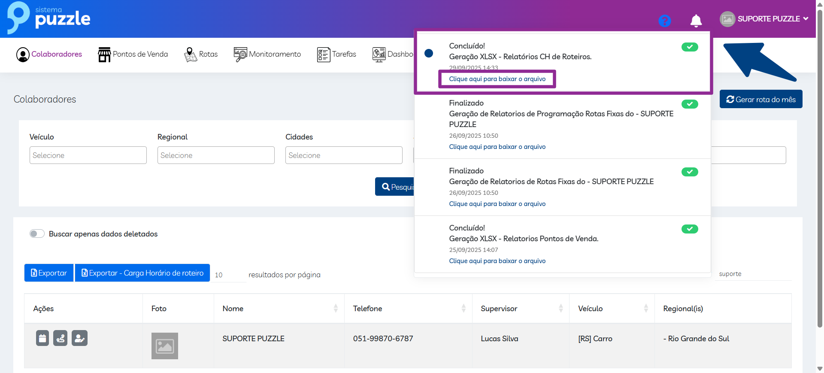This screenshot has width=824, height=373.
Task: Click the Puzzle system logo
Action: 48,18
